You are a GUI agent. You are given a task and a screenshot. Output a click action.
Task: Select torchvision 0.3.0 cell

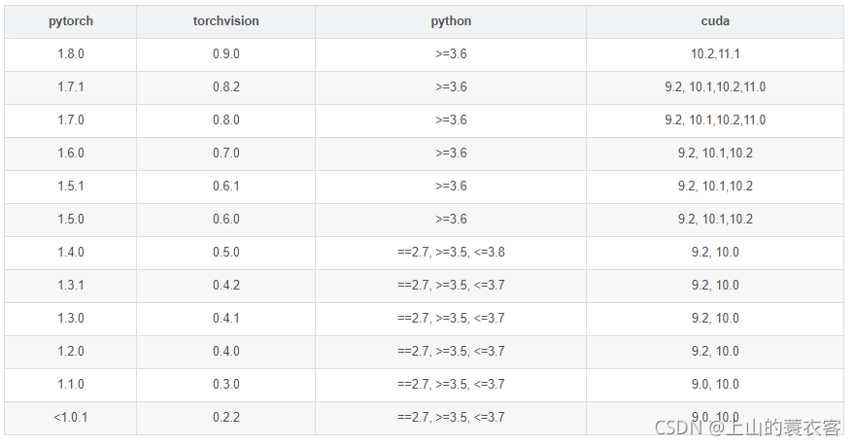point(225,385)
